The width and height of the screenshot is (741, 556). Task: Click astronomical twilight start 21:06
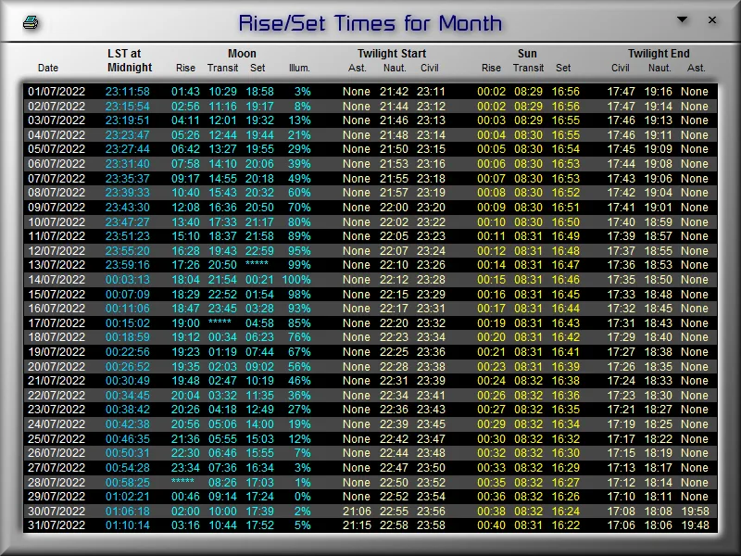(357, 512)
